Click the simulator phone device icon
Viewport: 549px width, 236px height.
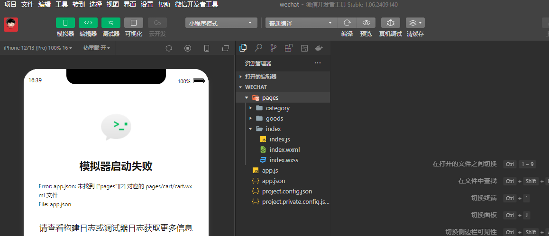click(x=207, y=48)
